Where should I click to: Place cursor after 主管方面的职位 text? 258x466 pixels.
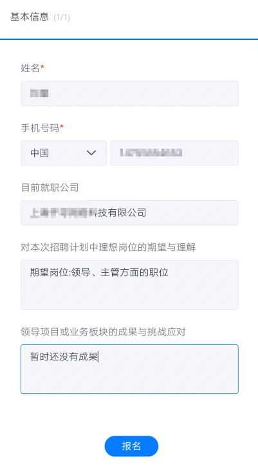click(169, 272)
